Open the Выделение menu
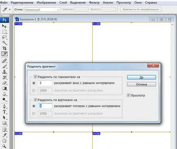Image resolution: width=177 pixels, height=149 pixels. coord(78,2)
